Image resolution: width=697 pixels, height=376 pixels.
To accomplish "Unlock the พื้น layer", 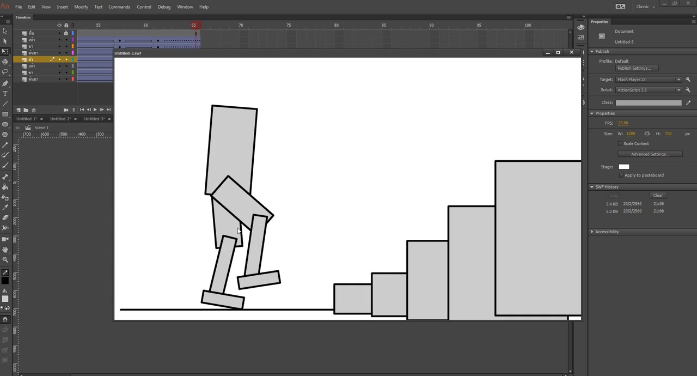I will click(x=66, y=33).
